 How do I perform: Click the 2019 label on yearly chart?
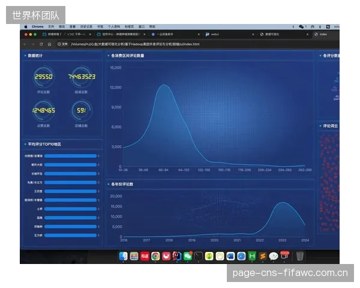click(x=192, y=240)
